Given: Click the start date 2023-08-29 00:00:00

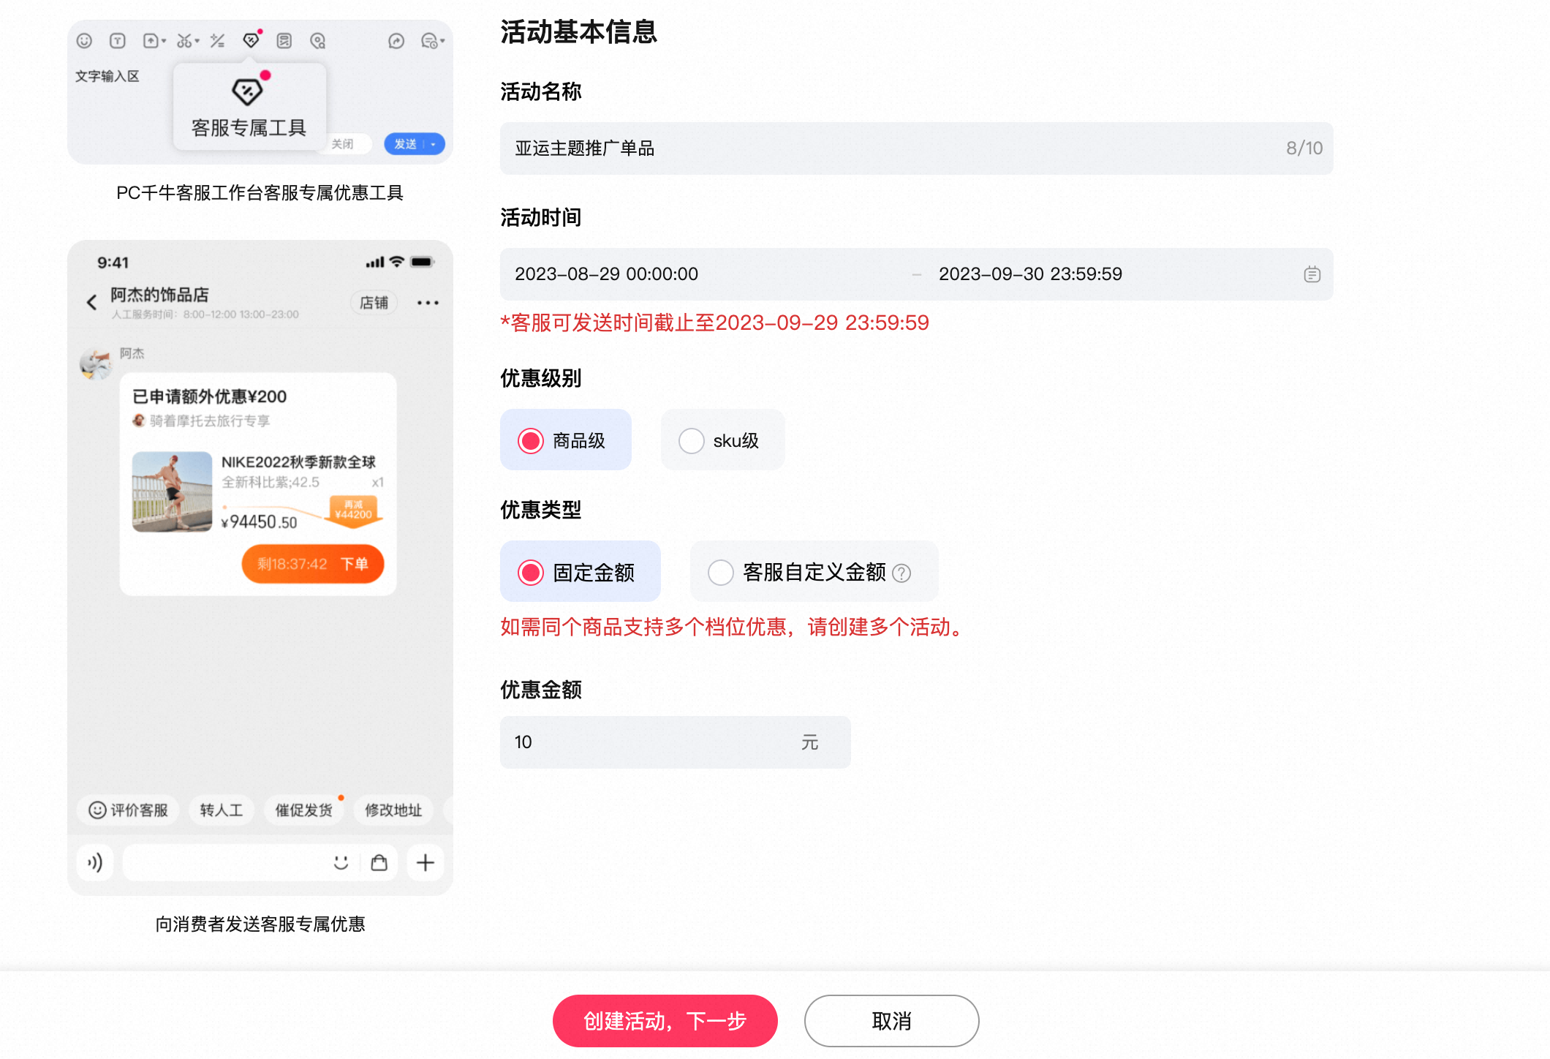Looking at the screenshot, I should coord(606,274).
